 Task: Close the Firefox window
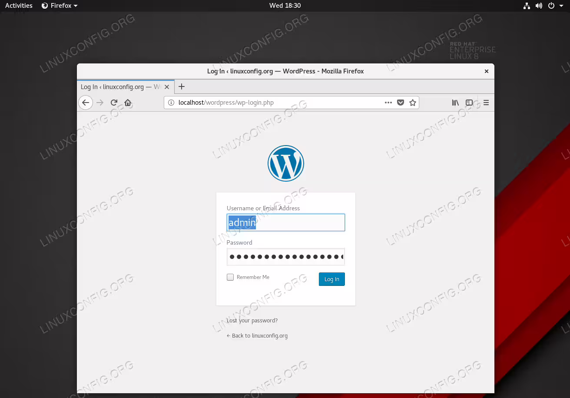tap(487, 71)
